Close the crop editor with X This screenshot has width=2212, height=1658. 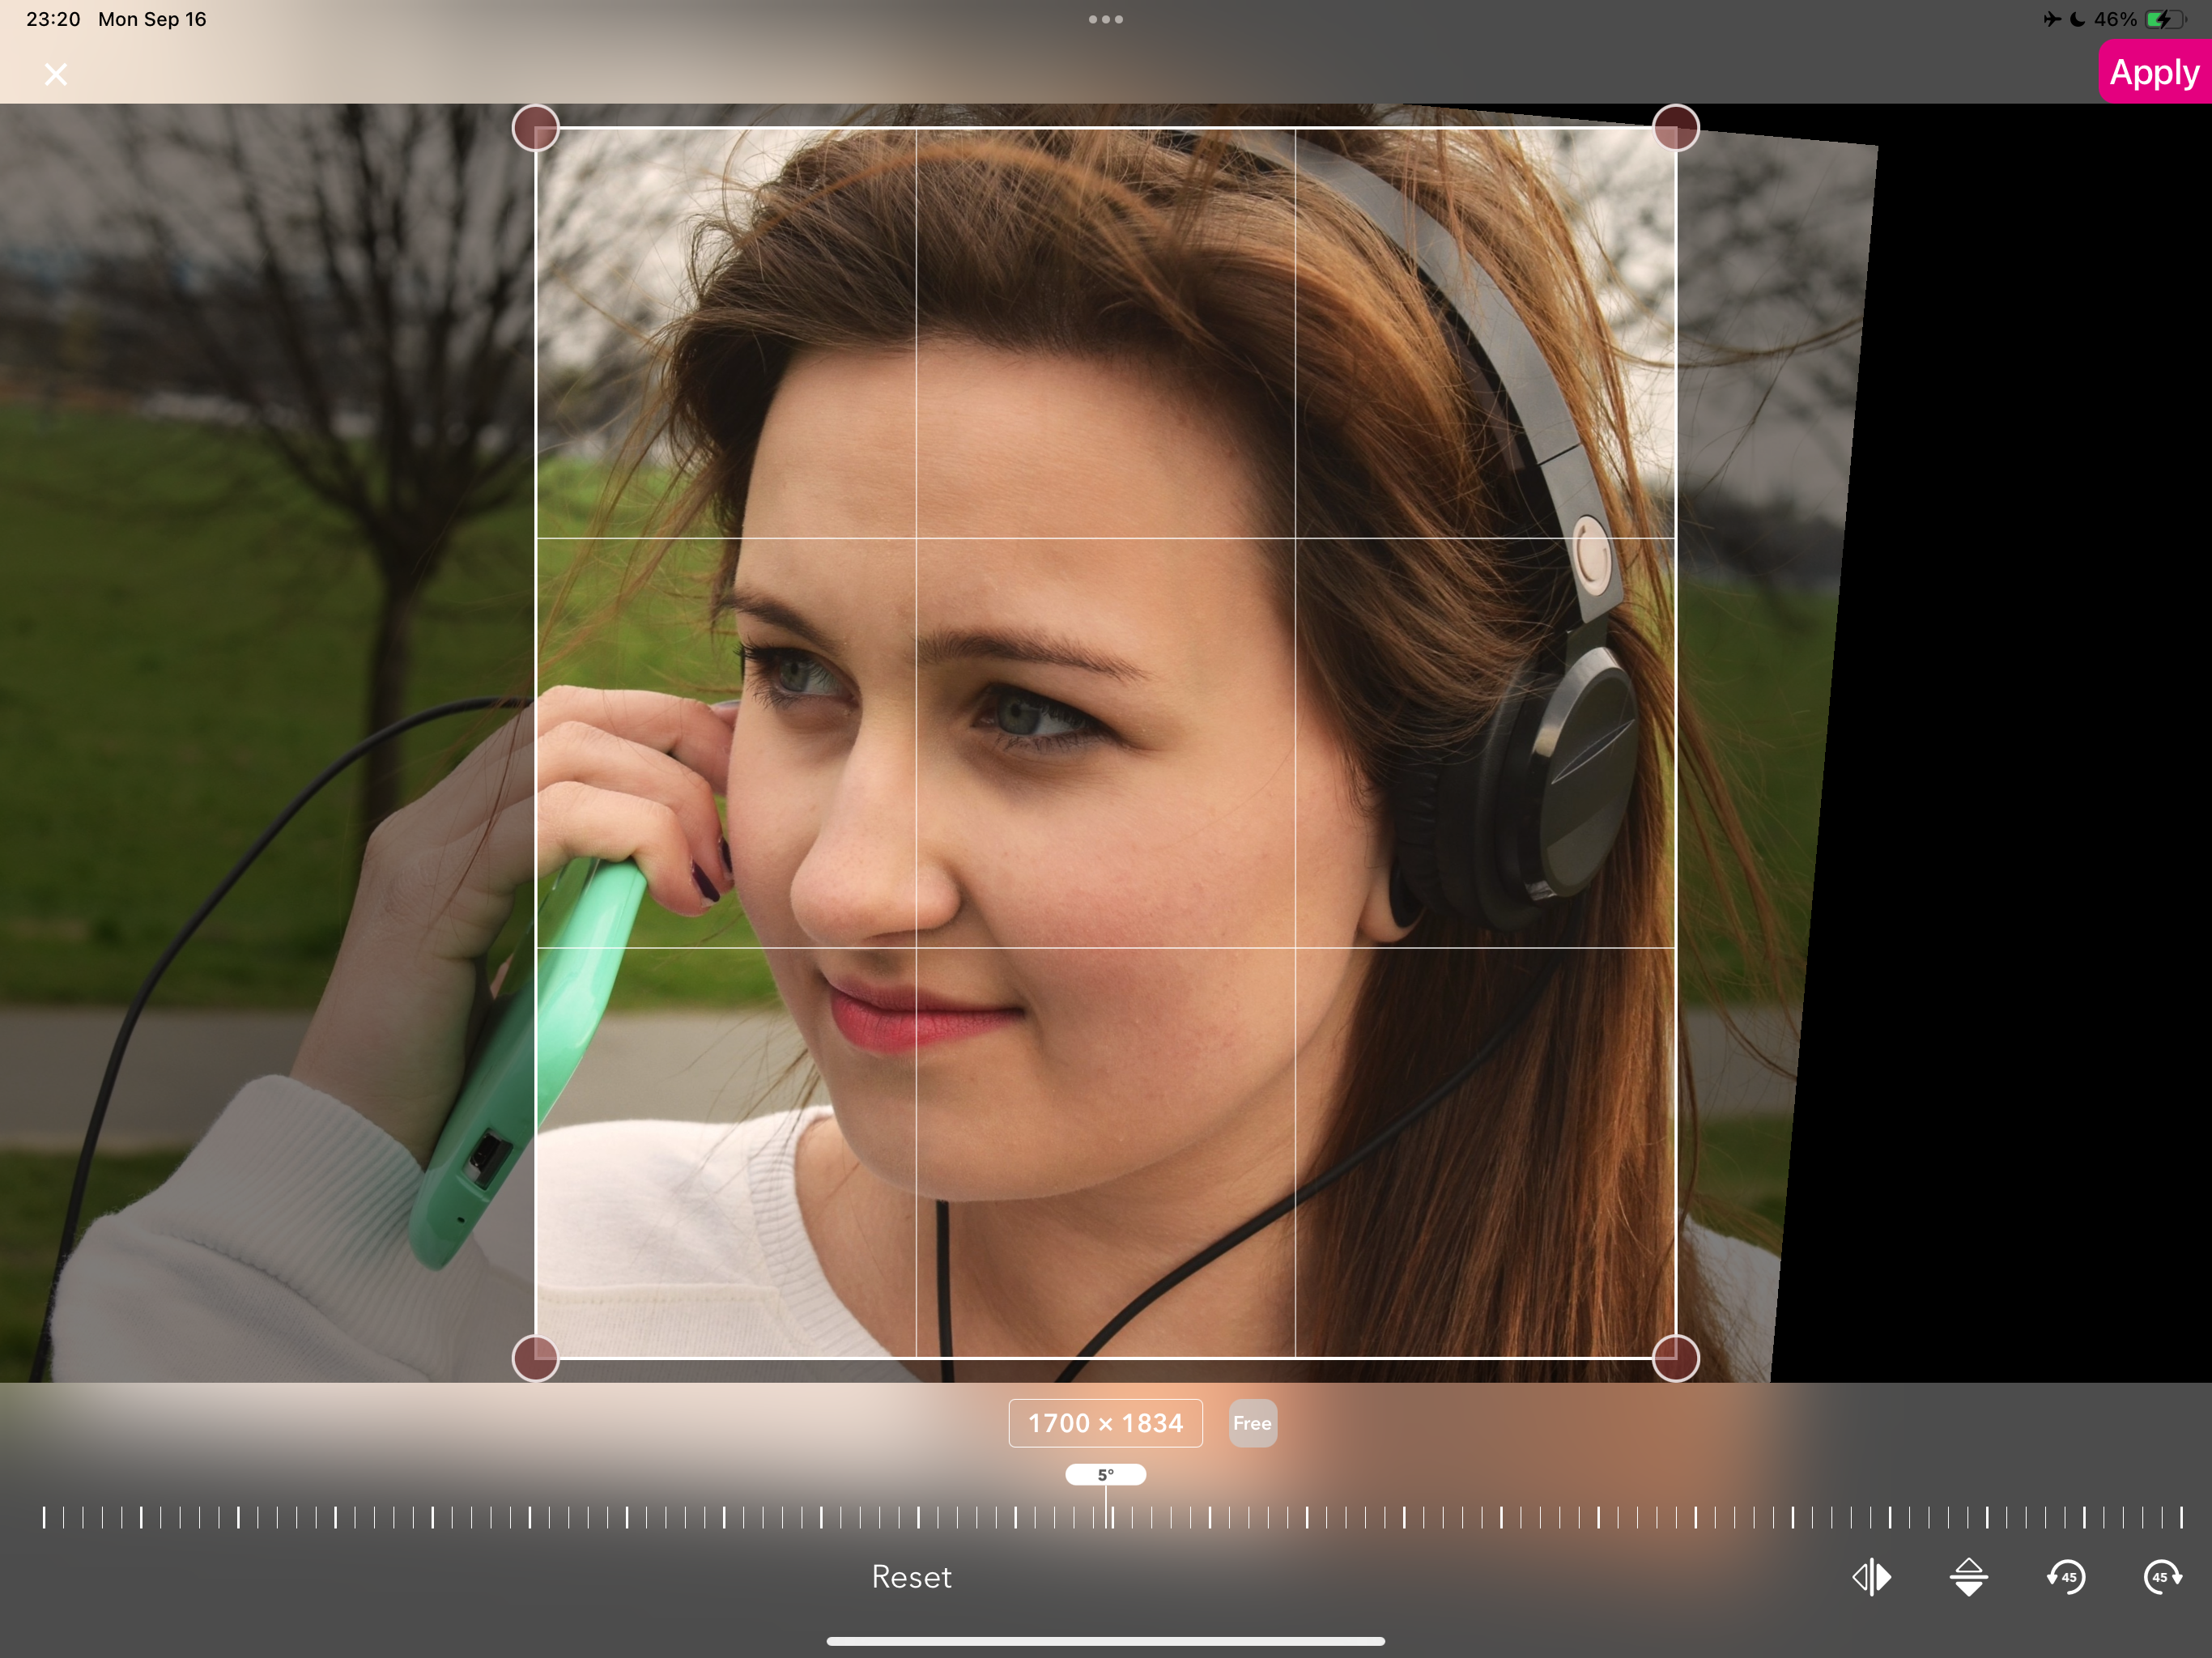56,74
